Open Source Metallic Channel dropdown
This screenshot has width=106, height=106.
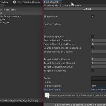pos(99,40)
